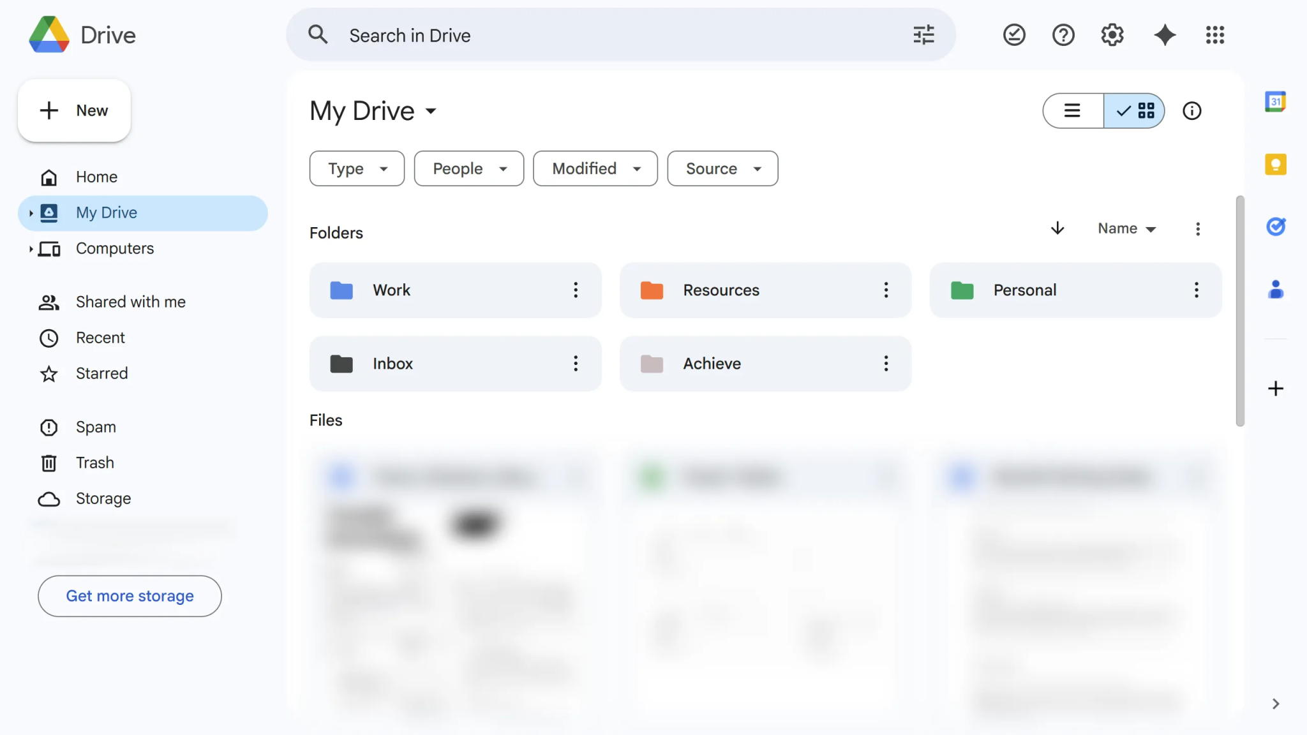Go to Shared with me

130,301
